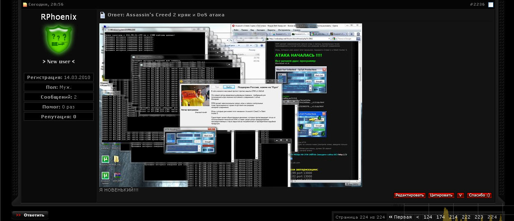This screenshot has height=221, width=514.
Task: Click the V multi-quote button
Action: pos(461,195)
